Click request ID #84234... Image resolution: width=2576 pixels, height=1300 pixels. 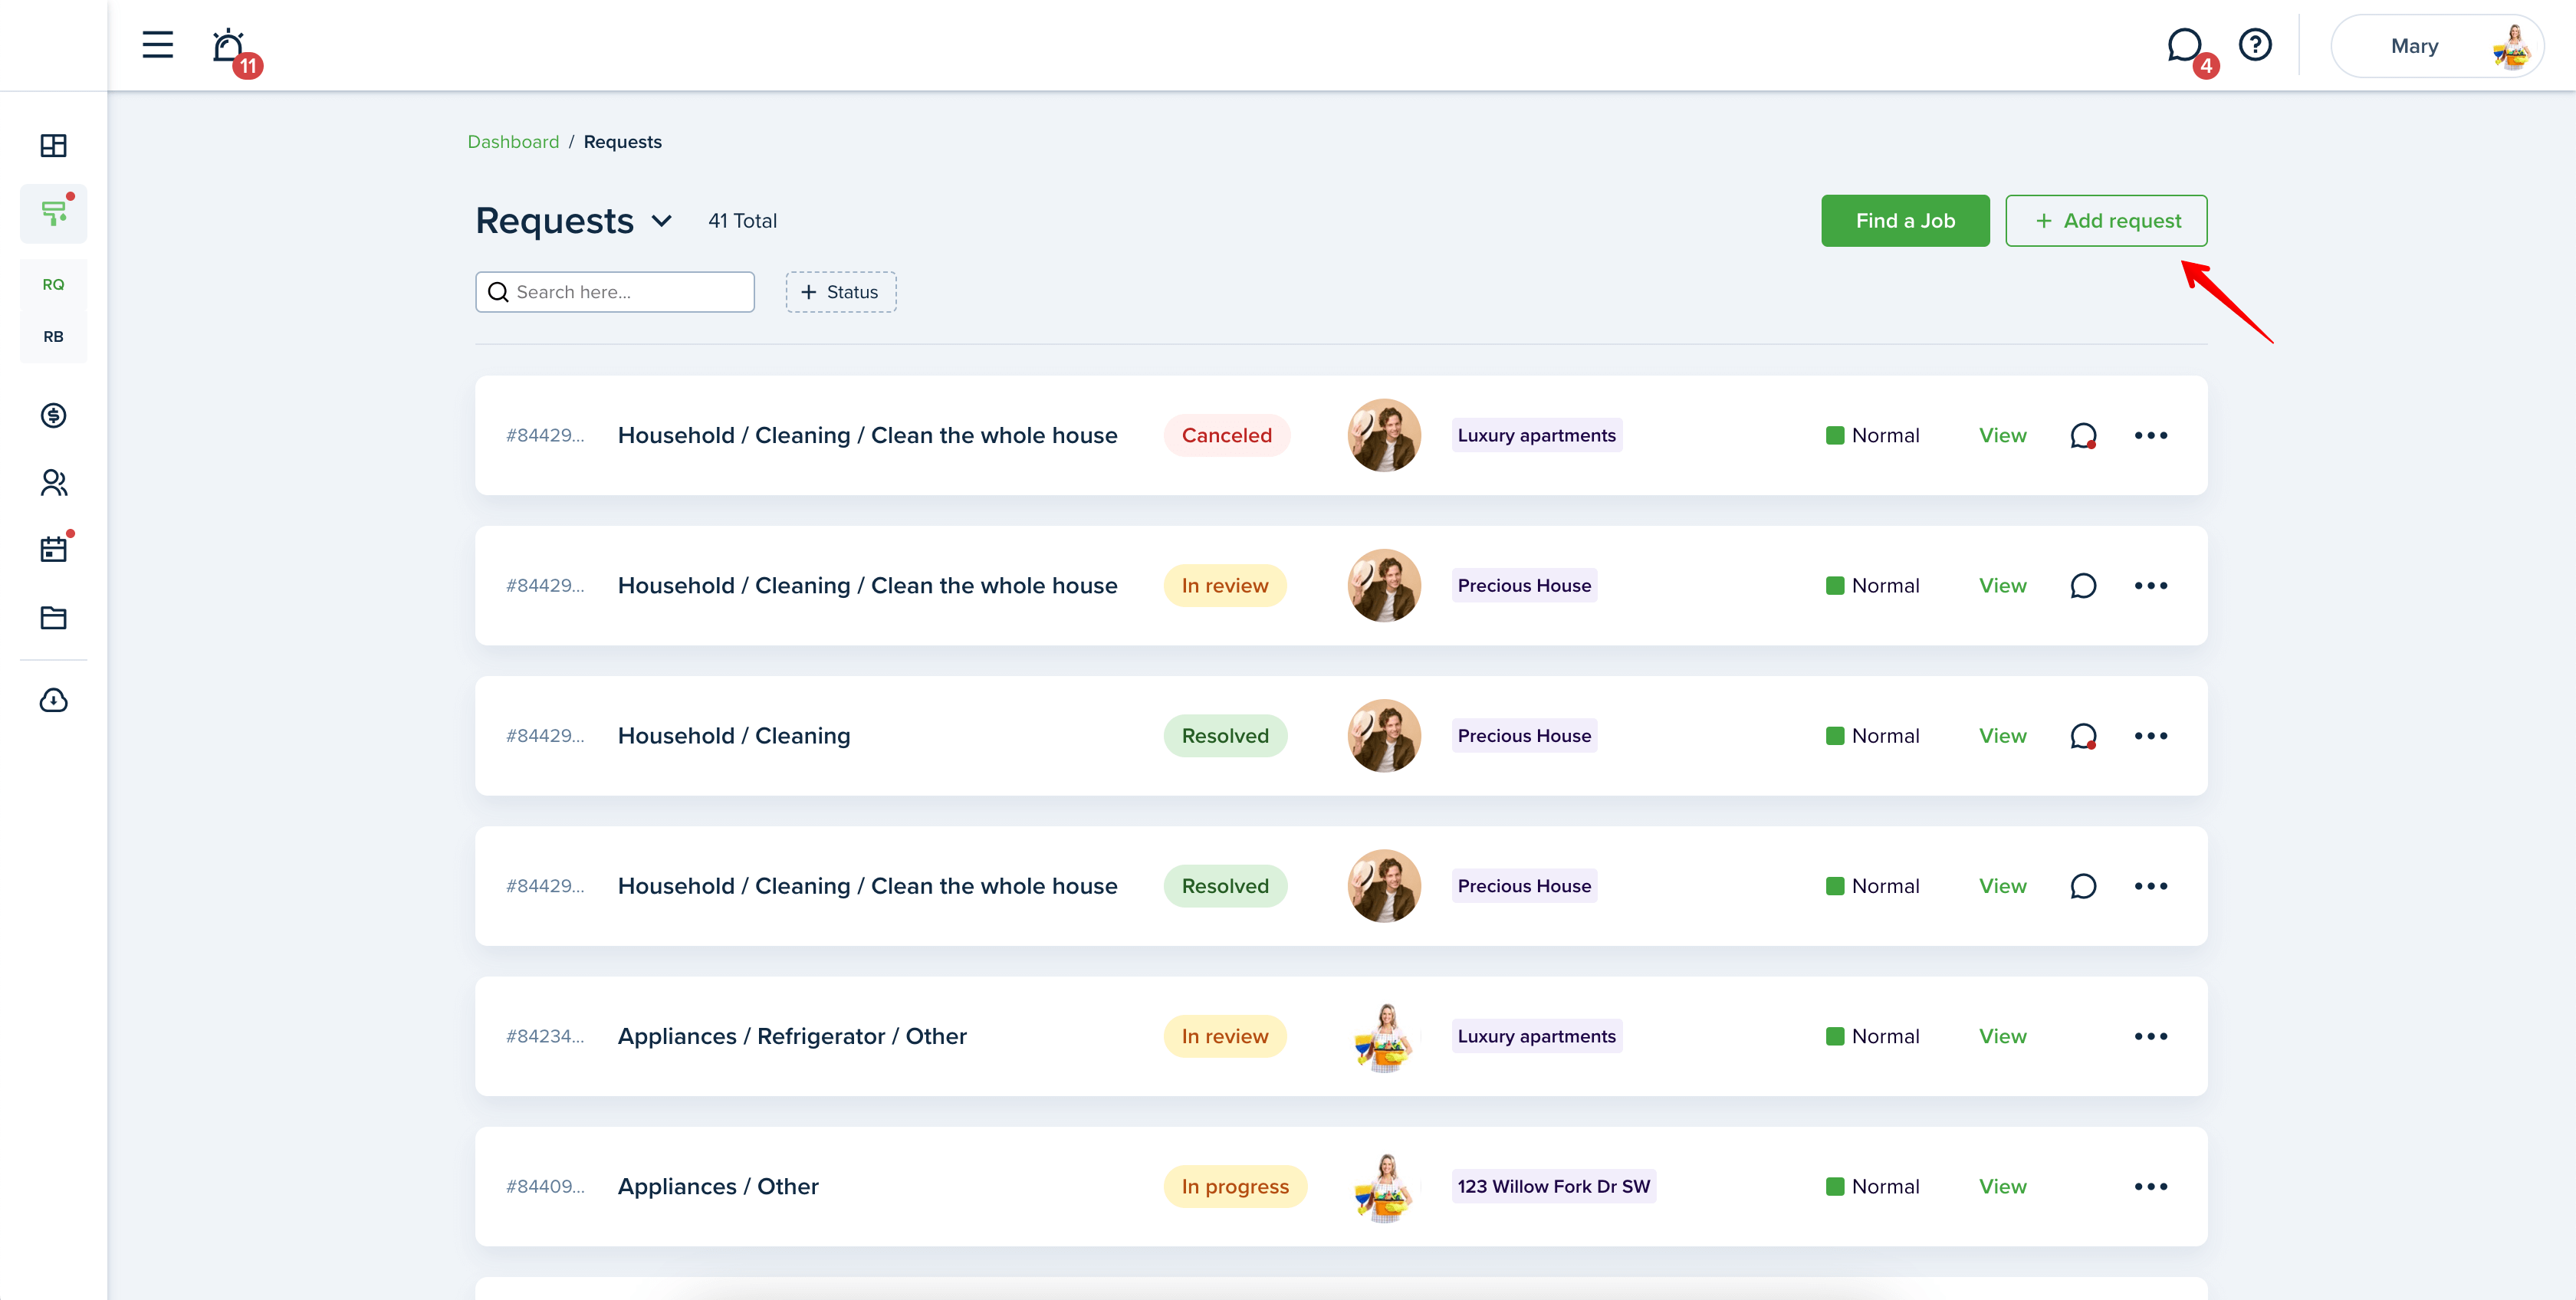545,1037
